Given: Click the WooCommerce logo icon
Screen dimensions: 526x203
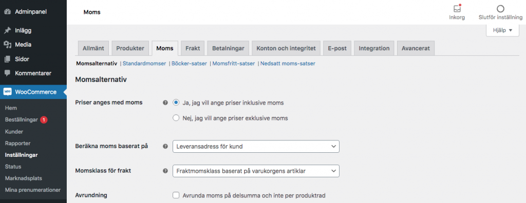Looking at the screenshot, I should (x=7, y=92).
